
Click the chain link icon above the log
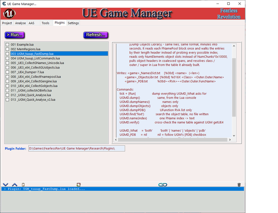pos(162,185)
